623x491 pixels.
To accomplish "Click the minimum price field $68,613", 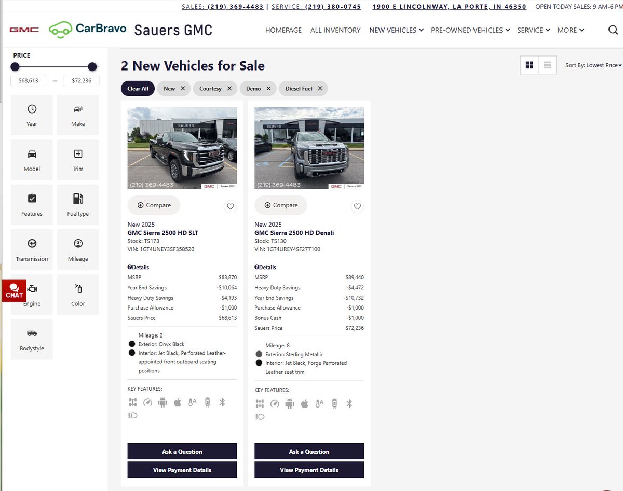I will click(28, 80).
